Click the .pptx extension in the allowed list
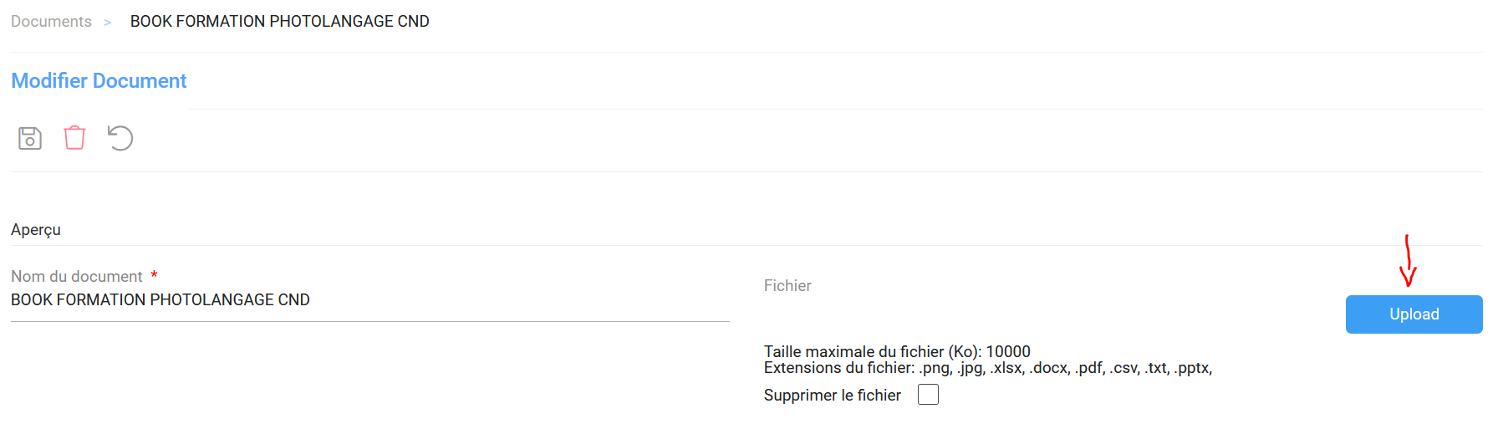This screenshot has height=424, width=1503. tap(1192, 368)
